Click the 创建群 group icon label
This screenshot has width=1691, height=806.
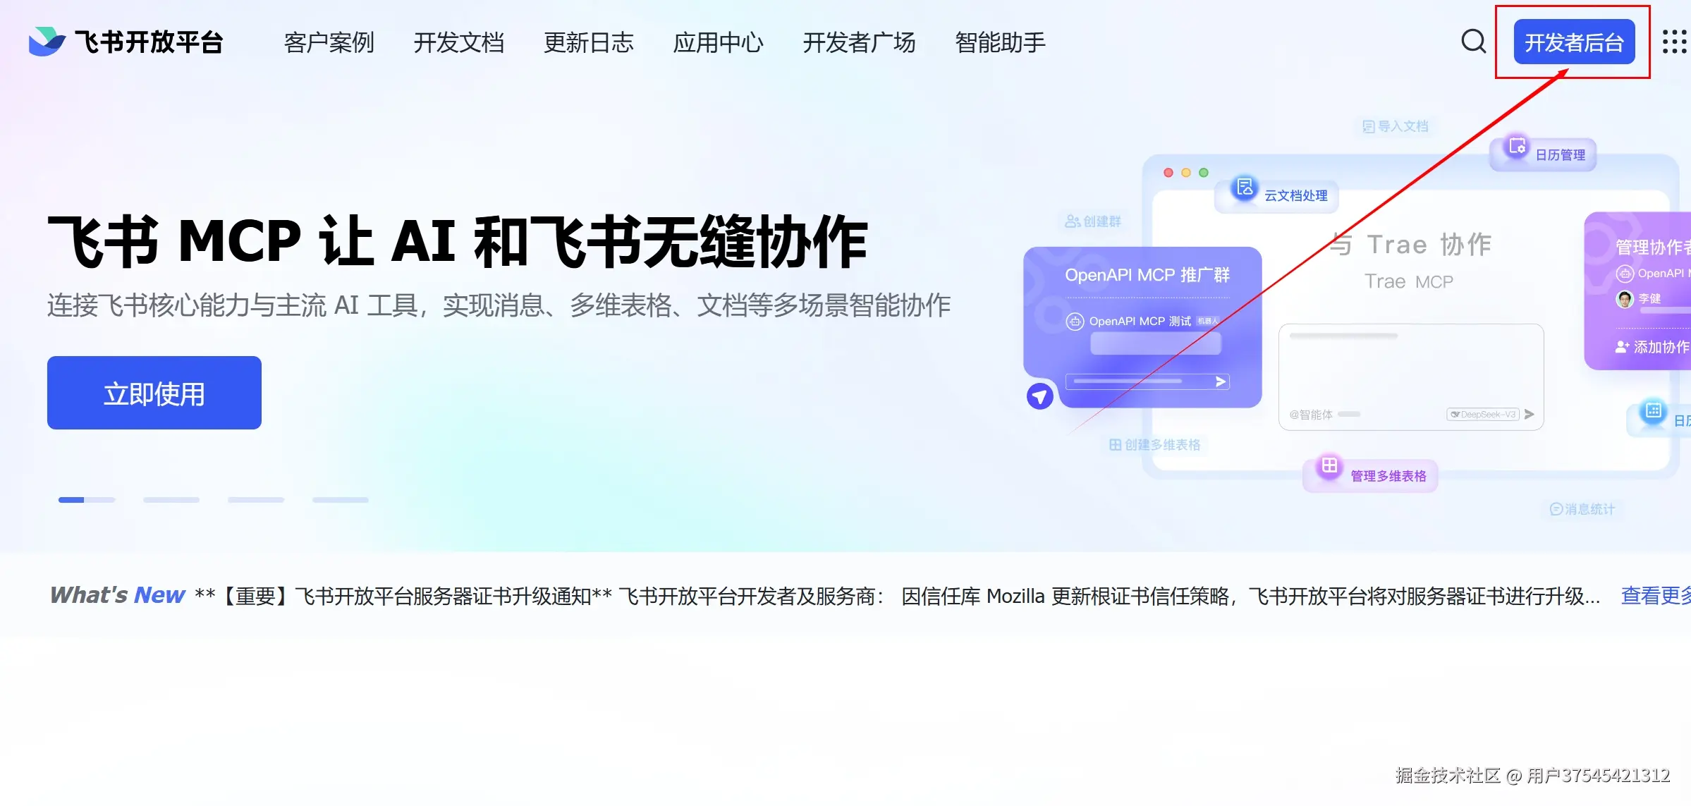[x=1093, y=221]
